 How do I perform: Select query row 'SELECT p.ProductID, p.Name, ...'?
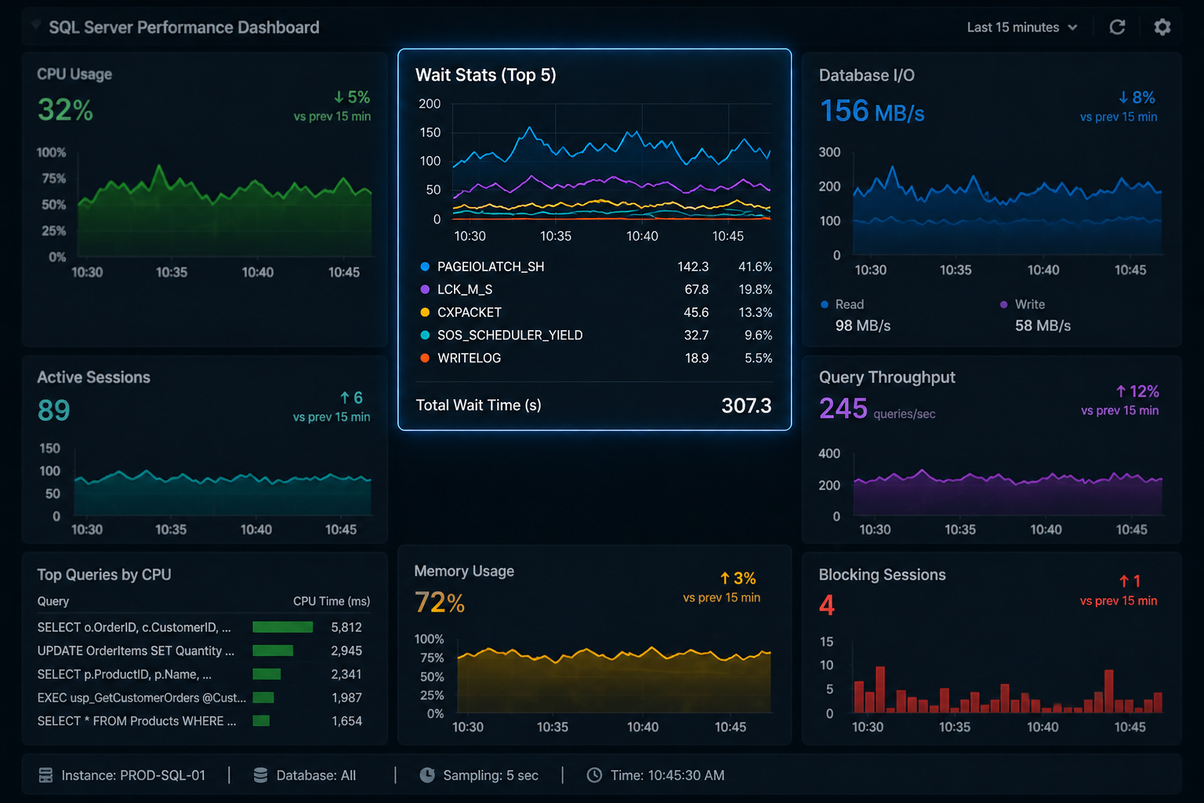click(200, 674)
